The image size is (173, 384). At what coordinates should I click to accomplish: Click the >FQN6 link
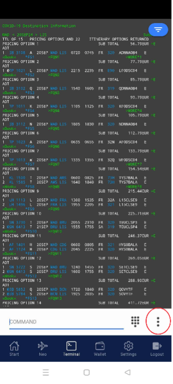coord(53,147)
